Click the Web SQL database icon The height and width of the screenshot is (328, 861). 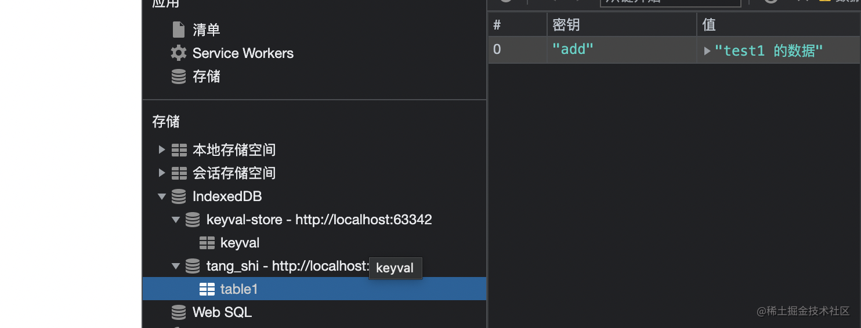(179, 312)
